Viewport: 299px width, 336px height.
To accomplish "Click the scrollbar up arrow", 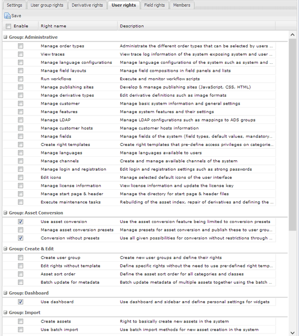I will pyautogui.click(x=293, y=35).
